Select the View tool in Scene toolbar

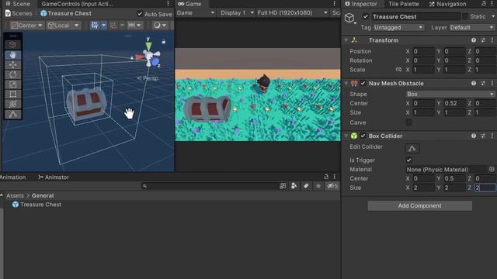pos(12,45)
